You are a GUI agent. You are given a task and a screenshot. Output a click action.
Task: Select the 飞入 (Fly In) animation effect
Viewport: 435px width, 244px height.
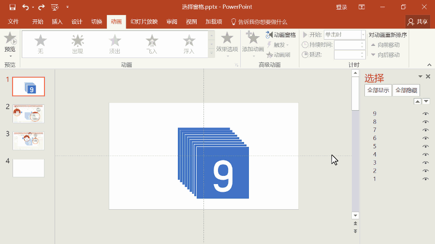(x=152, y=43)
